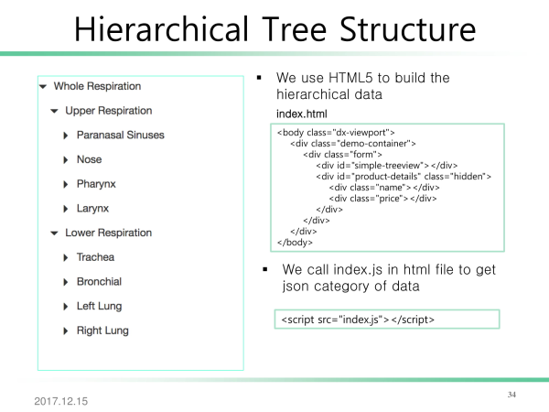The height and width of the screenshot is (412, 549).
Task: Click the index.html file name label
Action: [301, 114]
